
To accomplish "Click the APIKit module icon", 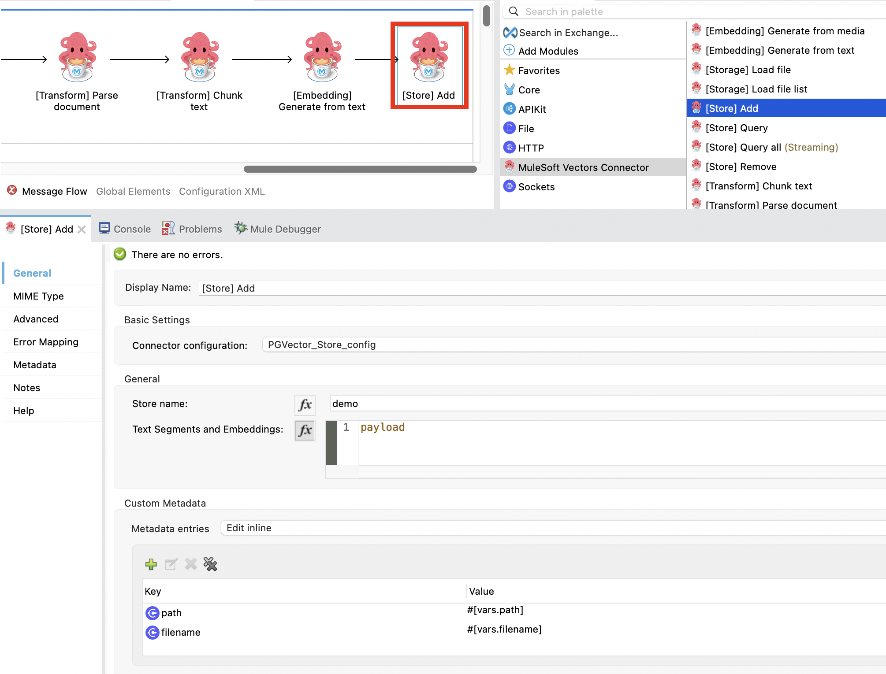I will click(x=510, y=108).
